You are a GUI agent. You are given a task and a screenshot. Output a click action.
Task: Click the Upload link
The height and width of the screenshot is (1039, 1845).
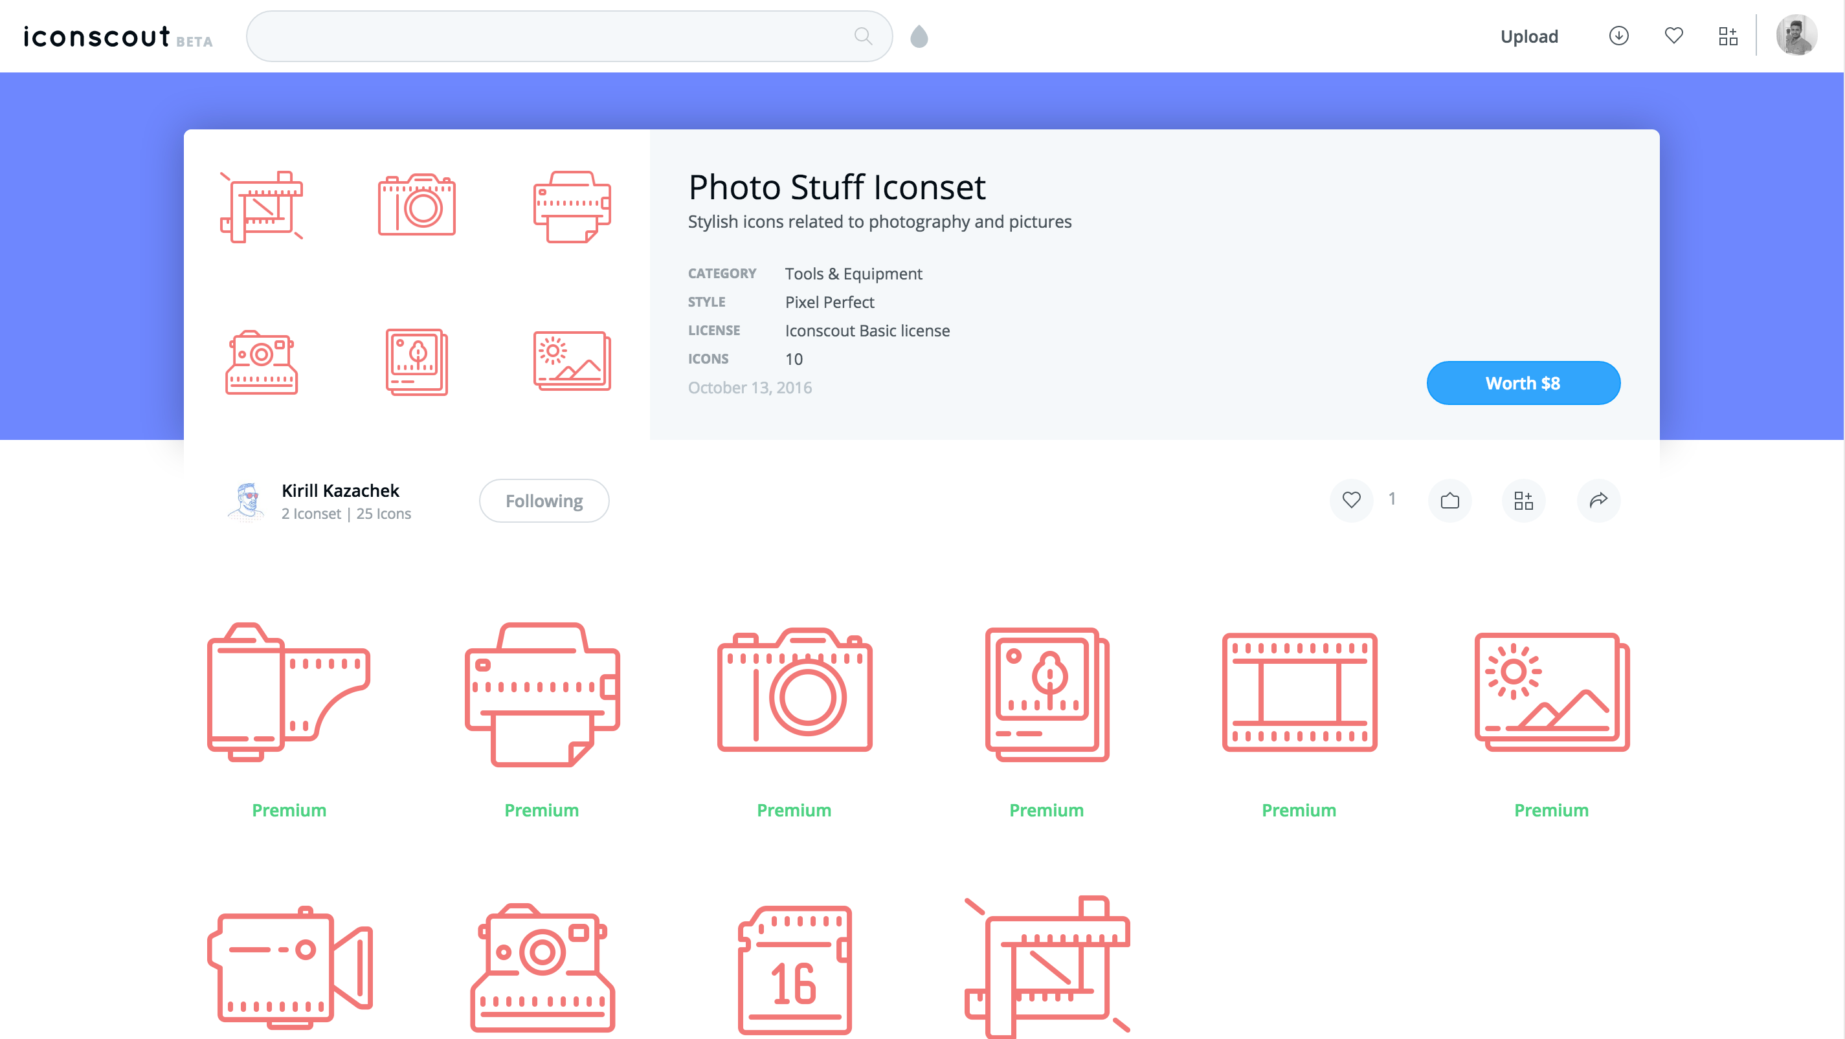click(x=1529, y=36)
